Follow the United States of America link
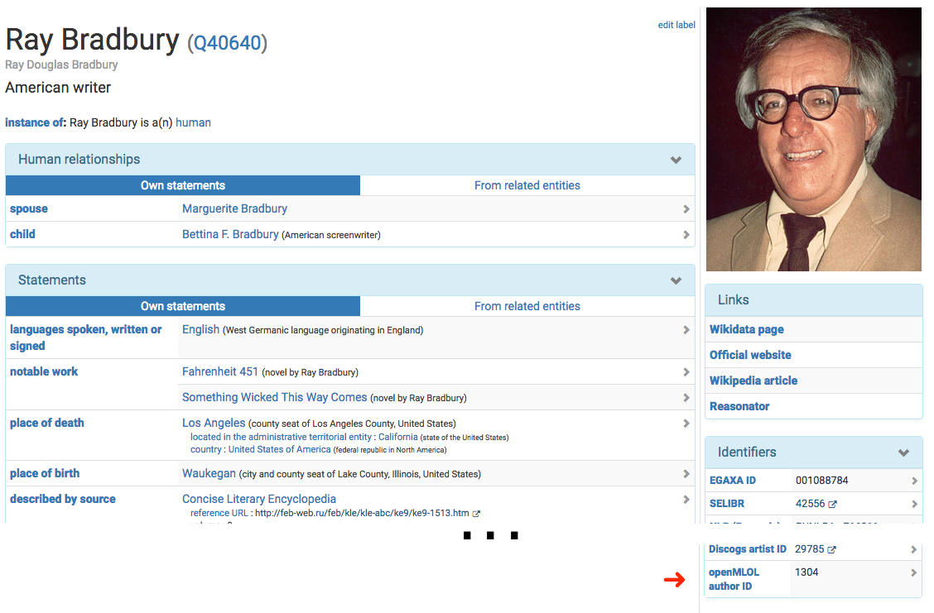The width and height of the screenshot is (934, 613). point(279,449)
